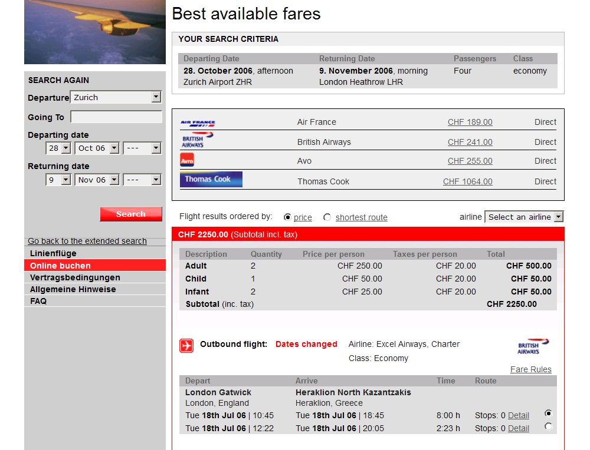
Task: Open the CHF 241.00 British Airways fare
Action: pos(470,142)
